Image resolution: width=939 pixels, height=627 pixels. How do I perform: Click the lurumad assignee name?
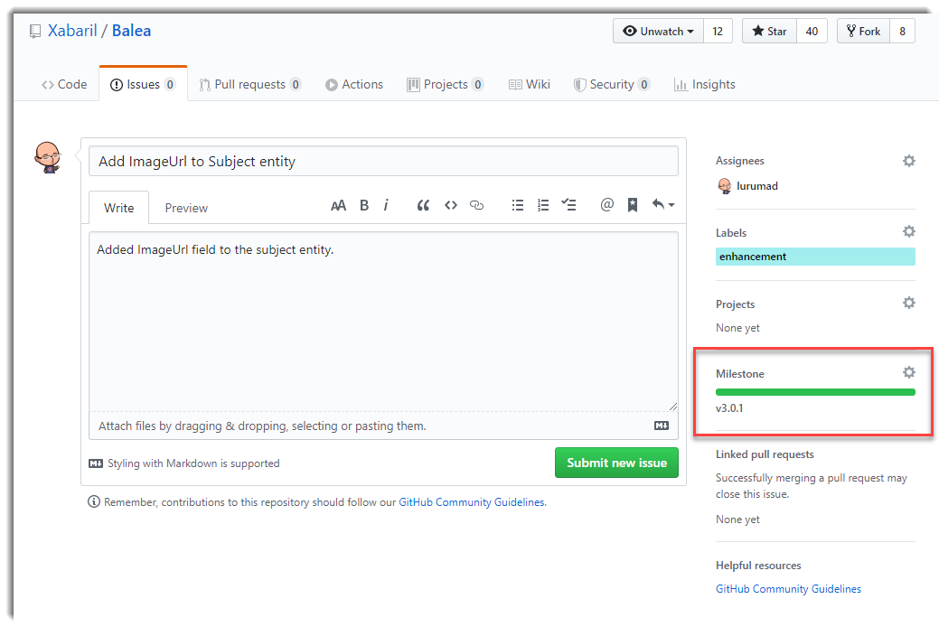coord(757,186)
